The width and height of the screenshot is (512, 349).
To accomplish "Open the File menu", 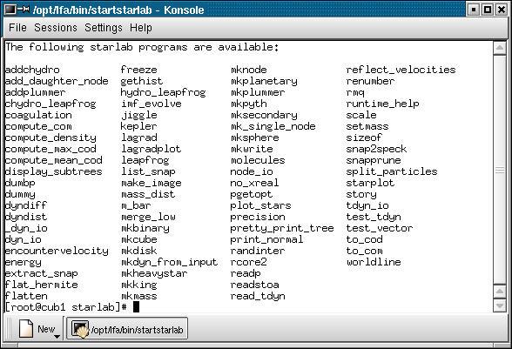I will tap(17, 28).
